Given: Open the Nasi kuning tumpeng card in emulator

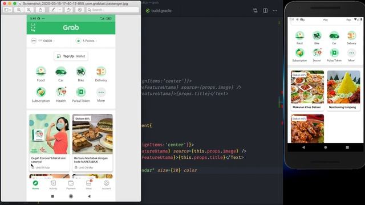Looking at the screenshot, I should [343, 91].
